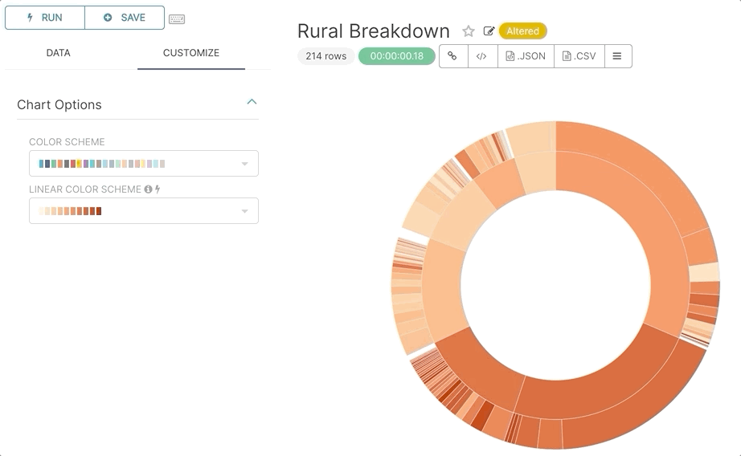The height and width of the screenshot is (456, 741).
Task: Collapse the Chart Options section
Action: (252, 102)
